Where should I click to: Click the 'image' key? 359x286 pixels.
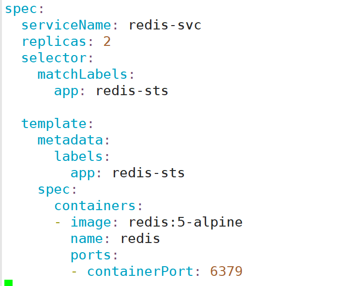point(91,222)
